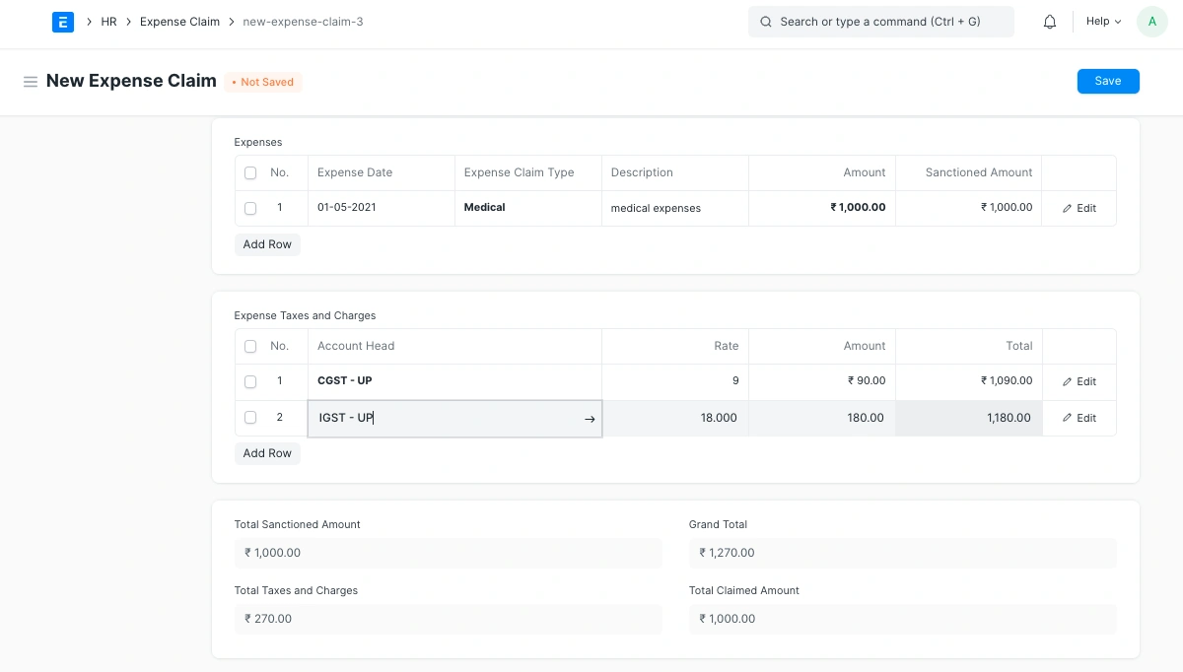Navigate to HR via the breadcrumb

coord(108,21)
